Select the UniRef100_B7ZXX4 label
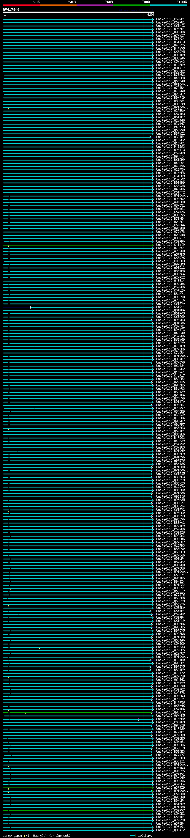 pyautogui.click(x=170, y=39)
